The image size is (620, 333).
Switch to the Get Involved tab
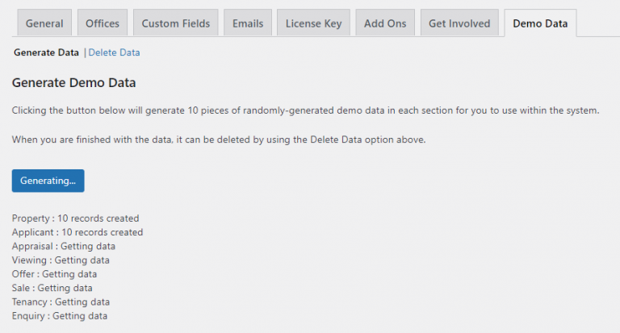click(459, 23)
